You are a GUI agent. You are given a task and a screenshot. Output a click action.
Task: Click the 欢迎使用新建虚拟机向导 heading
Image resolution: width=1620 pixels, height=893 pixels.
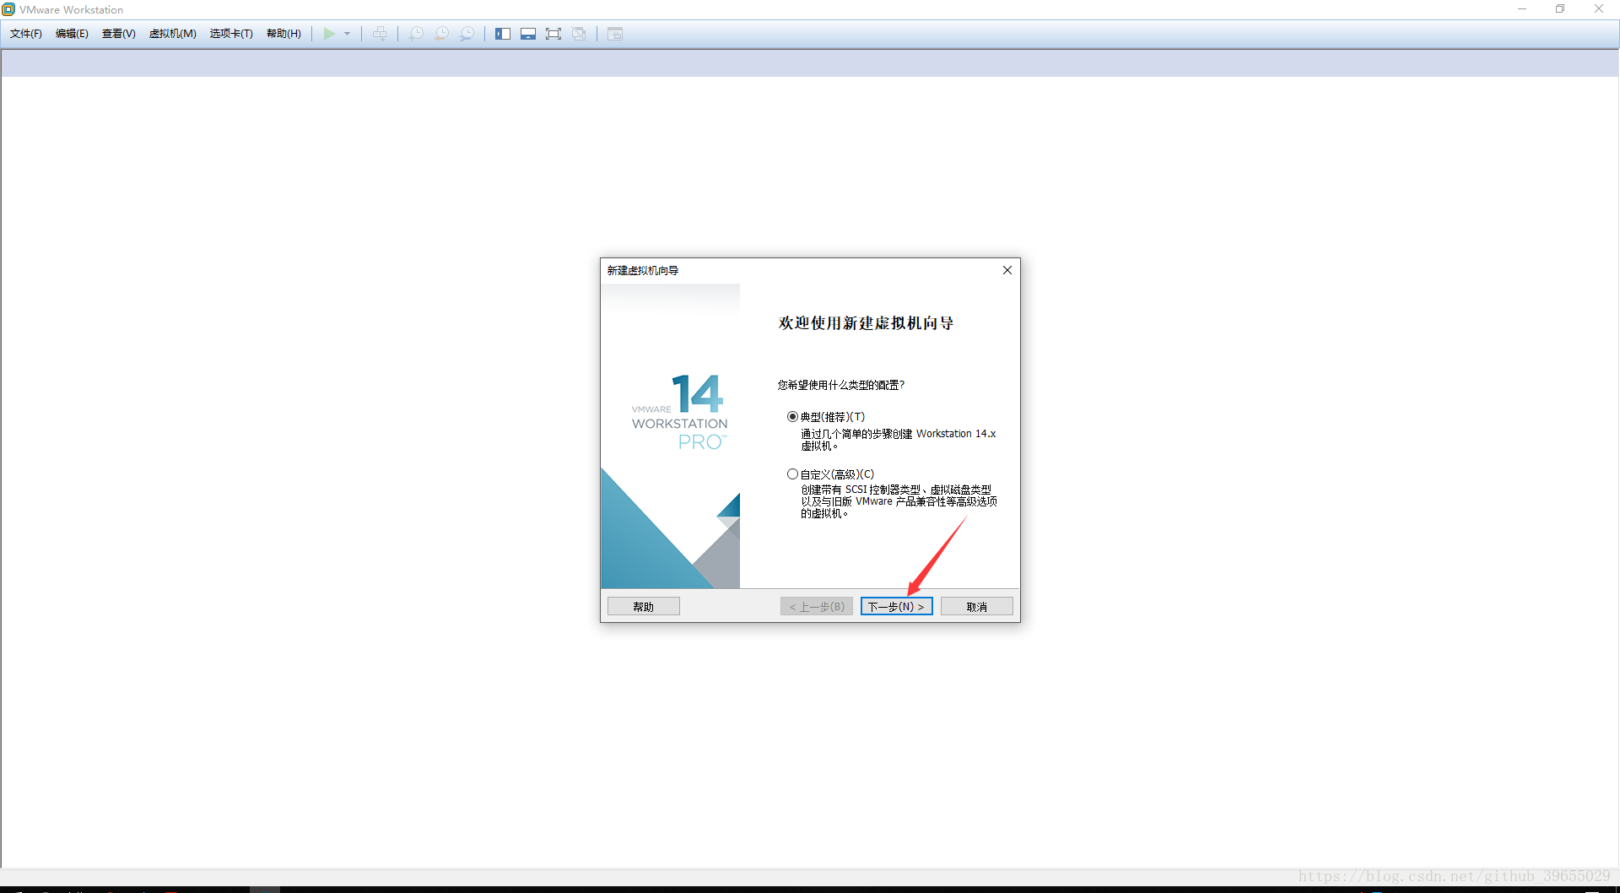pos(867,323)
